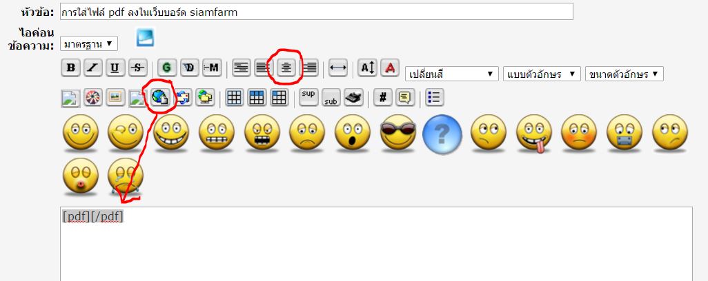Insert PDF tag with the circled globe icon
Viewport: 708px width, 281px height.
coord(160,97)
